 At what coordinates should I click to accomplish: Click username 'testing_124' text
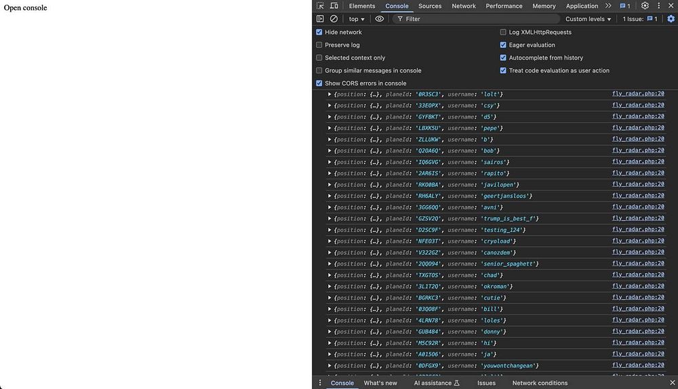503,230
